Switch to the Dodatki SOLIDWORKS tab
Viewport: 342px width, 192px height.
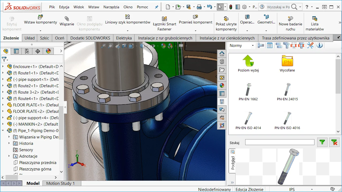tap(90, 38)
